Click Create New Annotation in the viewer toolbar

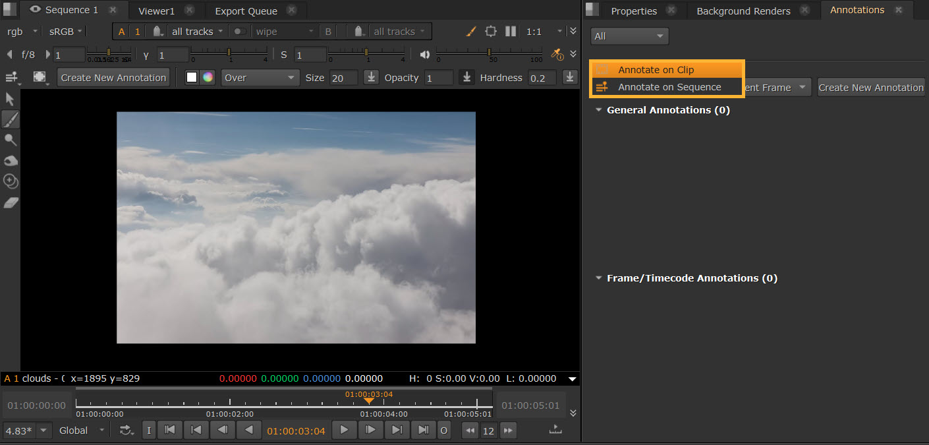click(x=113, y=78)
